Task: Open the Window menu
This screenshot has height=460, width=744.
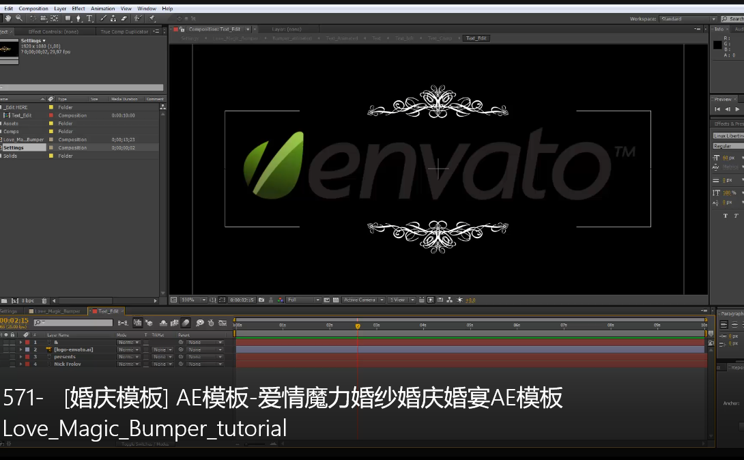Action: [147, 9]
